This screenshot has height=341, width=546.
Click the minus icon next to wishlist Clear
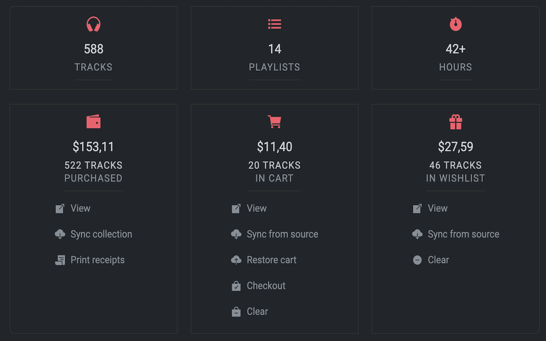point(417,260)
